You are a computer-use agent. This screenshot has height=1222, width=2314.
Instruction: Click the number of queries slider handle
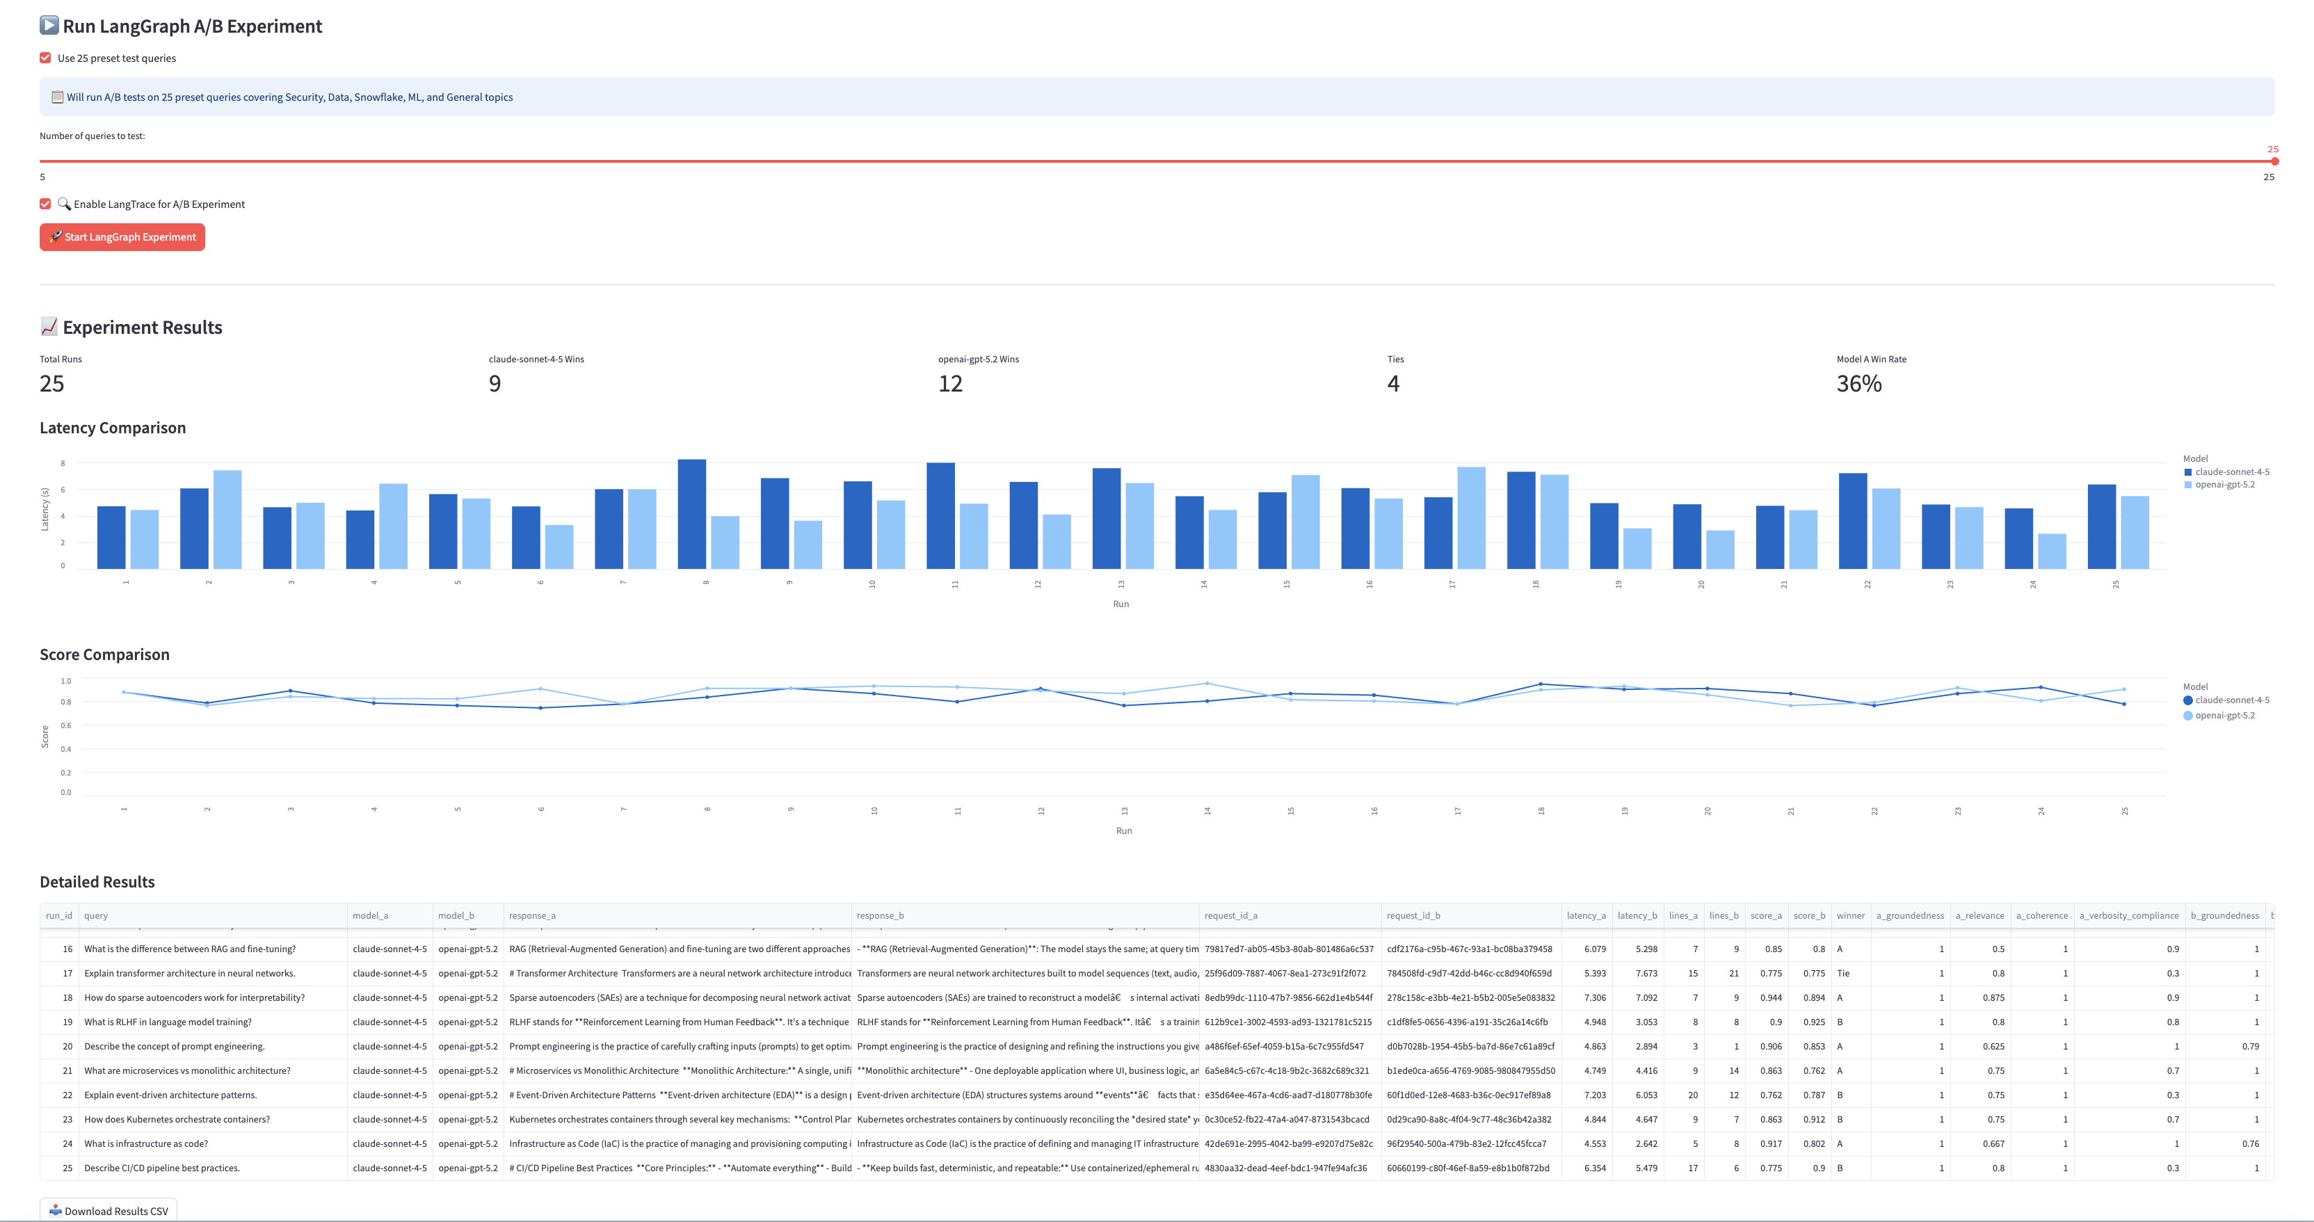(2274, 162)
